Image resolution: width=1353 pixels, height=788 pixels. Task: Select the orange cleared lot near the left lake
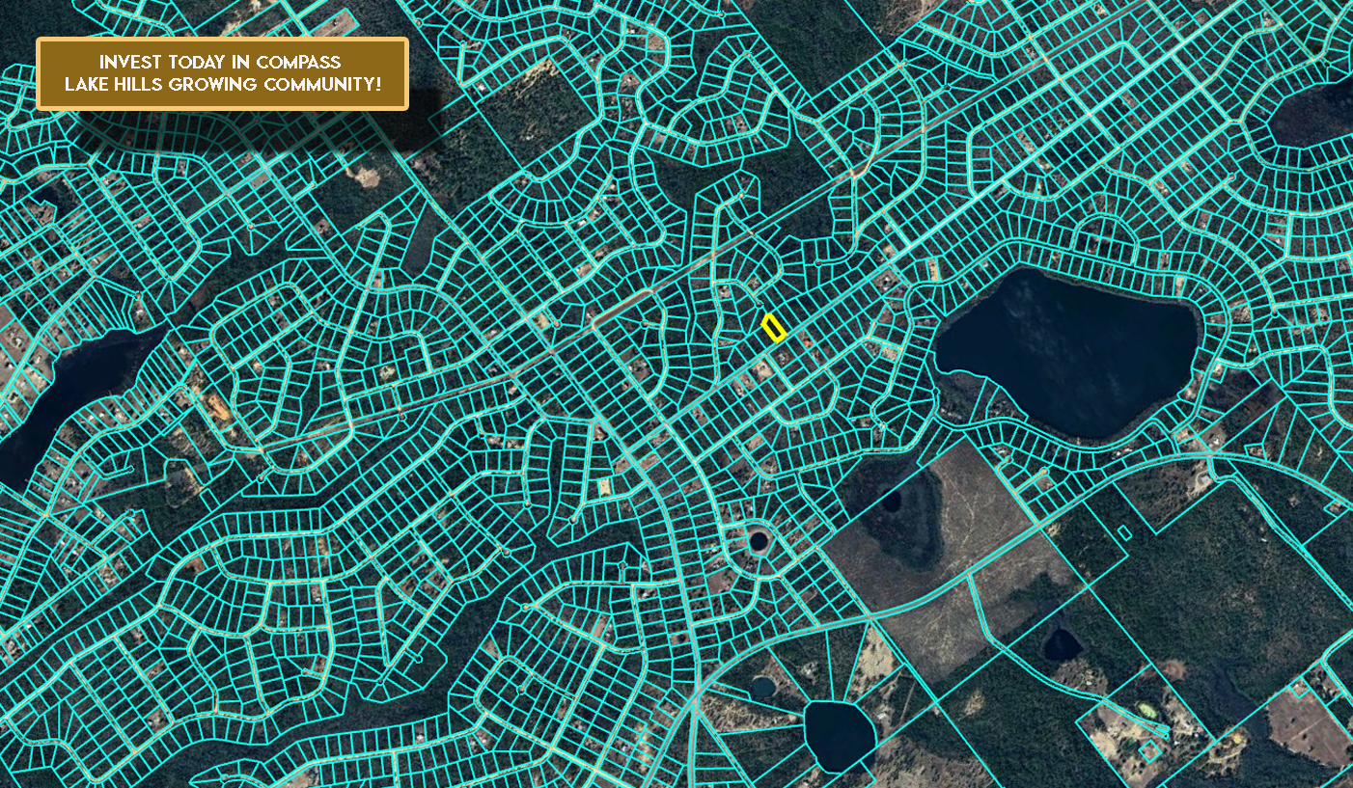[x=218, y=409]
